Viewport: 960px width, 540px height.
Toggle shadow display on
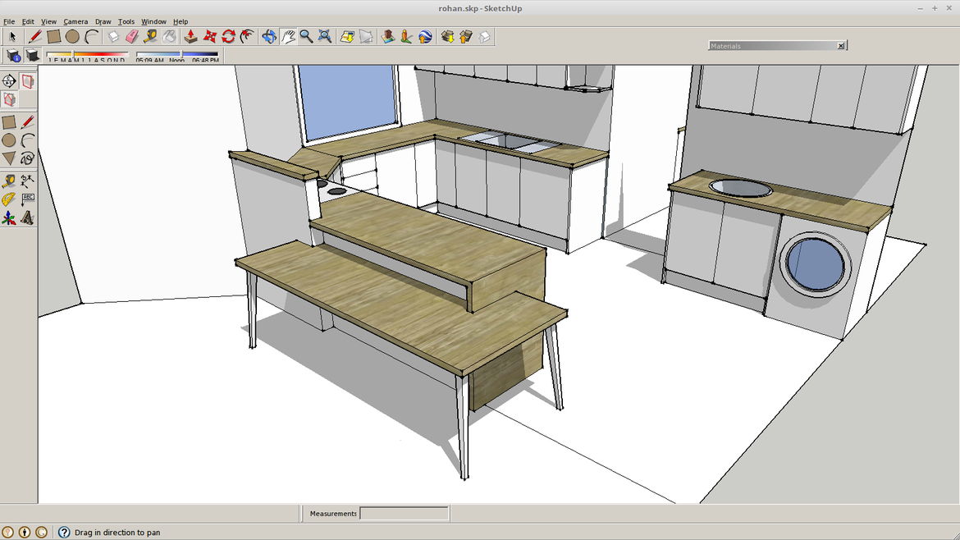[32, 55]
